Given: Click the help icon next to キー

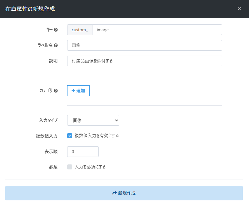Looking at the screenshot, I should [x=56, y=30].
